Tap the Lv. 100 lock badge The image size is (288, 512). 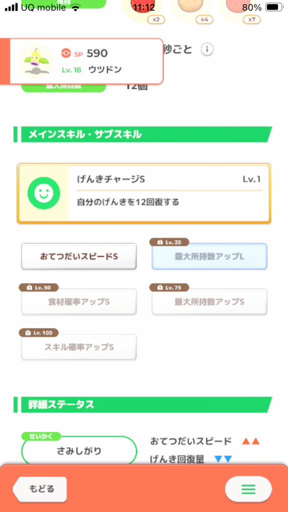(39, 332)
